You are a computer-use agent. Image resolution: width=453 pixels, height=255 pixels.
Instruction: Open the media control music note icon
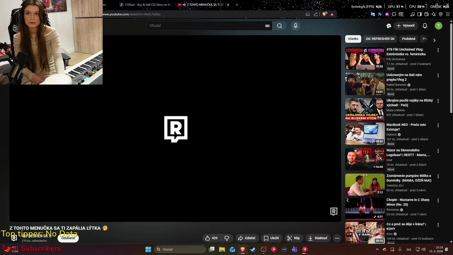[412, 14]
